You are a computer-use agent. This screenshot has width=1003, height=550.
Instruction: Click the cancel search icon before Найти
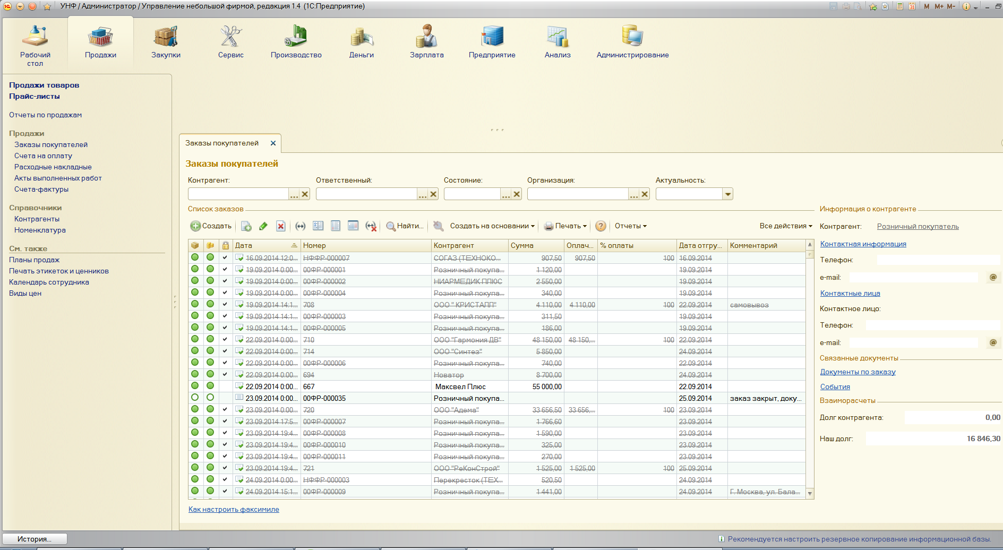point(371,226)
